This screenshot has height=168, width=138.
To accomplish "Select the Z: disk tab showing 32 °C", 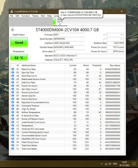I will point(60,21).
